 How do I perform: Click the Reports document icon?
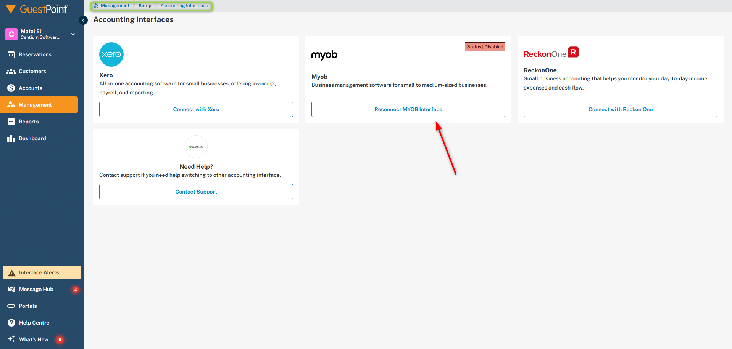pyautogui.click(x=11, y=122)
